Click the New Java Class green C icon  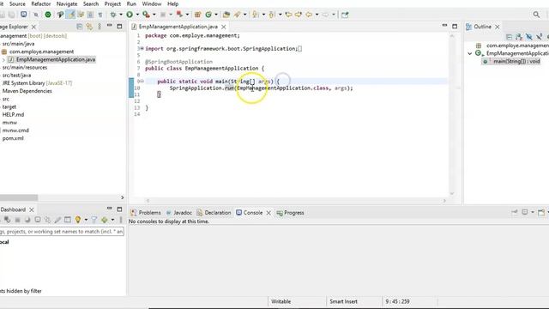coord(208,15)
